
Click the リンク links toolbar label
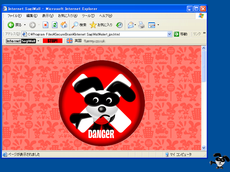coord(197,34)
